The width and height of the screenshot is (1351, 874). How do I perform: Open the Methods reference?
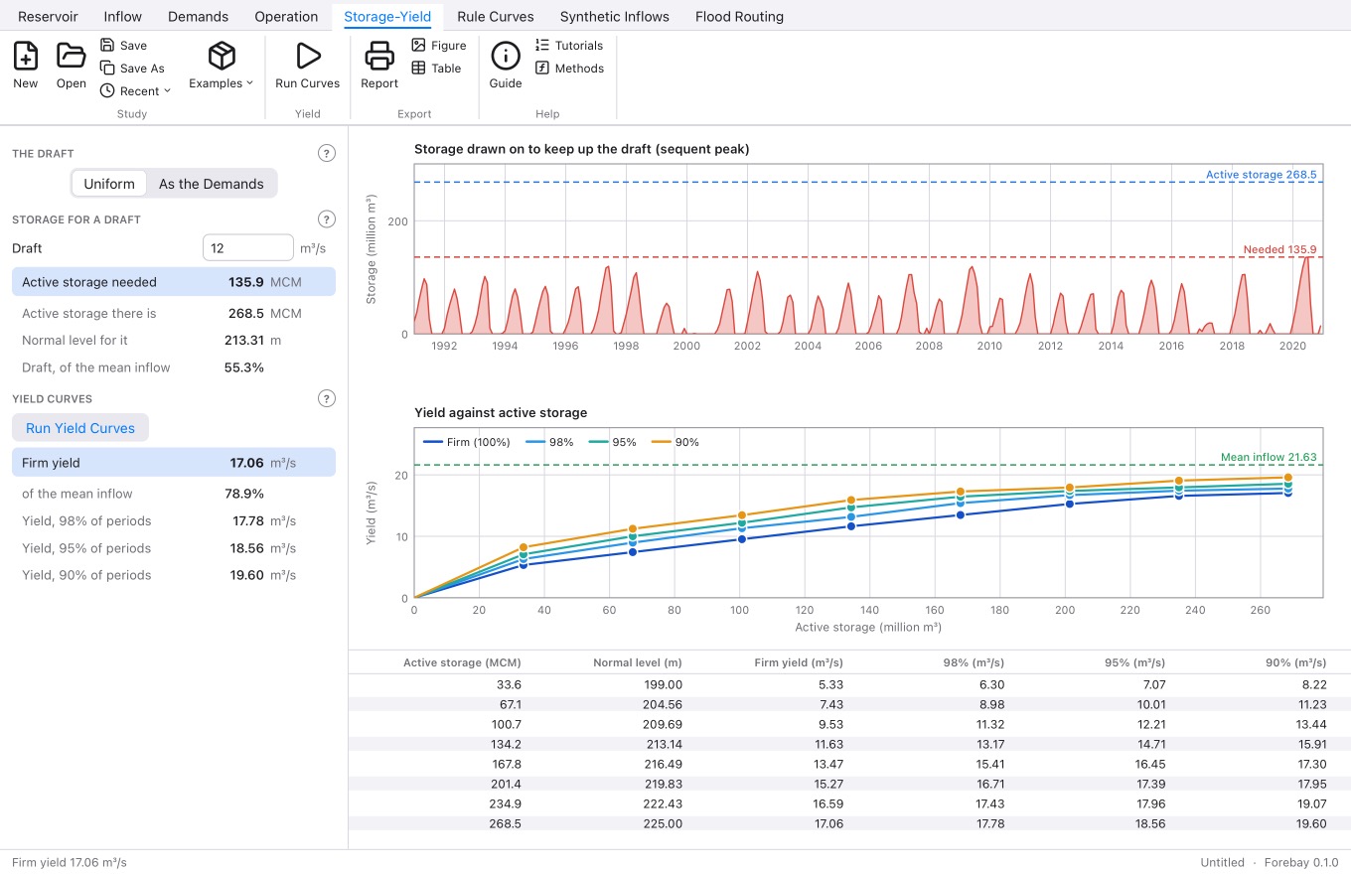click(x=569, y=69)
